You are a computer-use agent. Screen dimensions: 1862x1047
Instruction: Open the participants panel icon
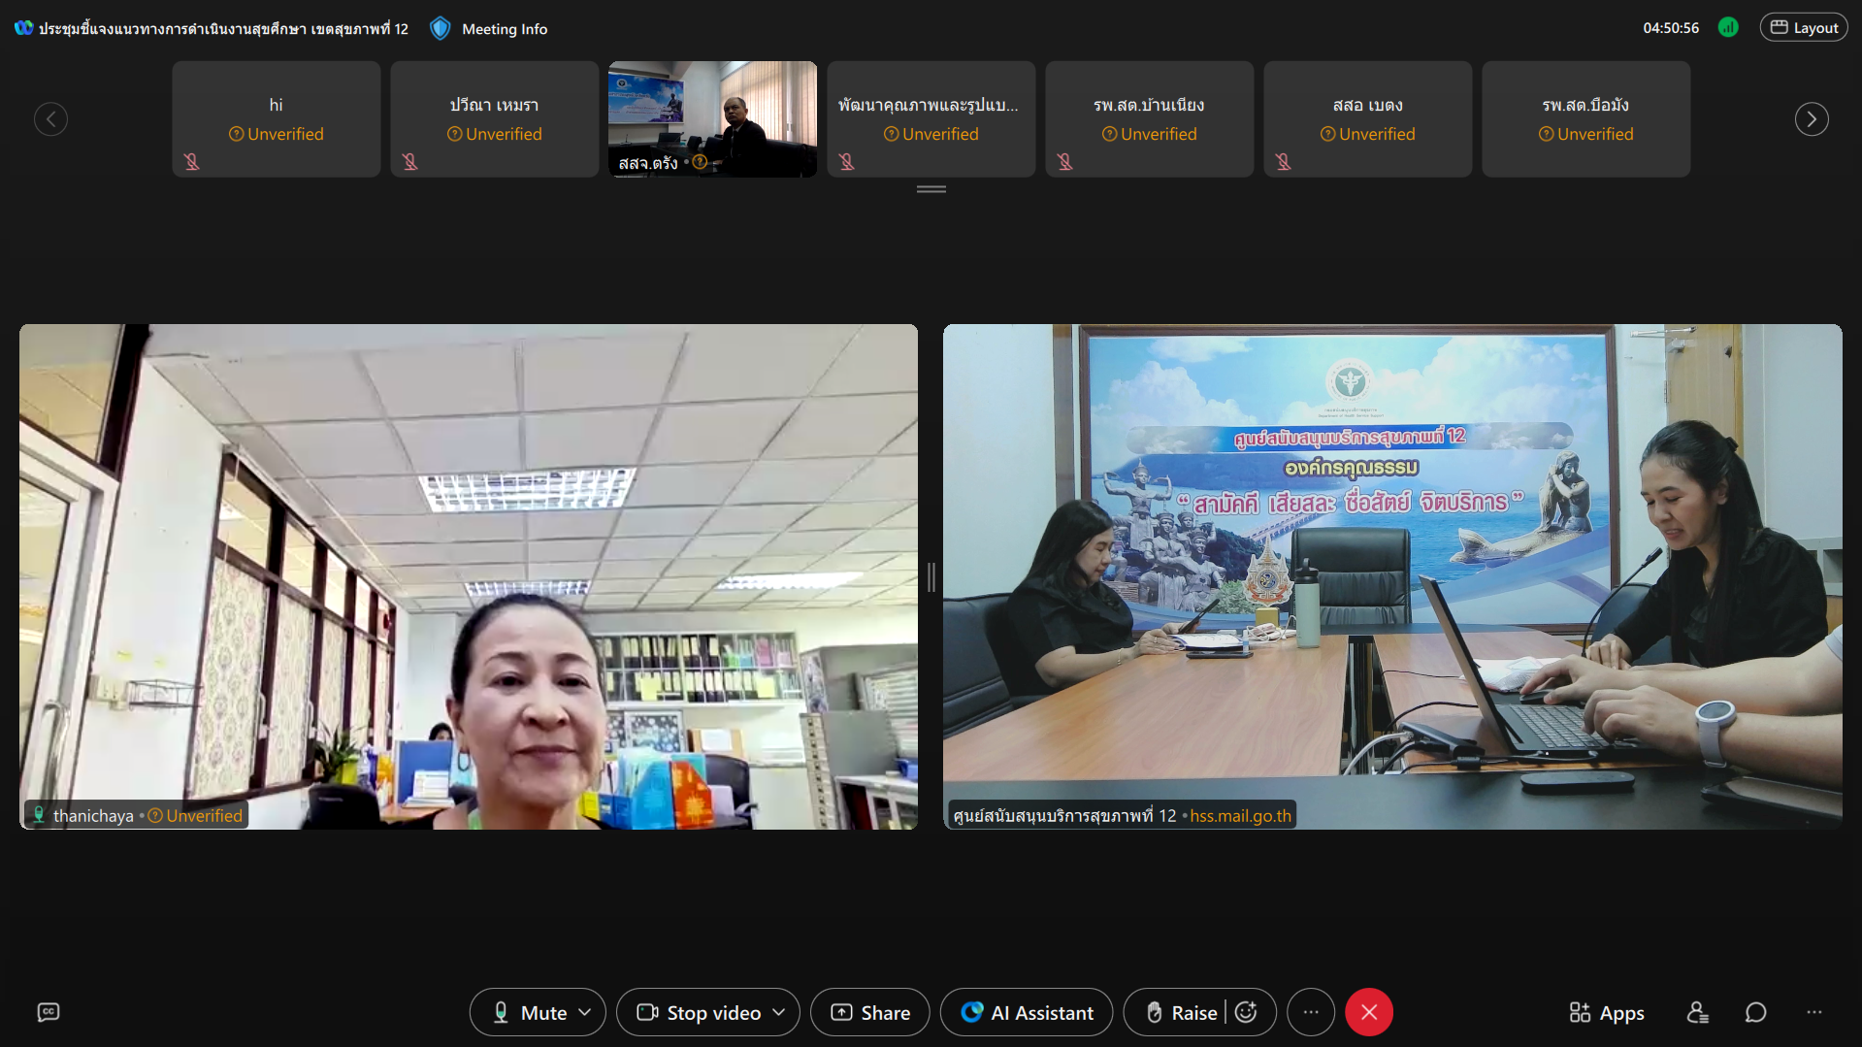(x=1697, y=1012)
